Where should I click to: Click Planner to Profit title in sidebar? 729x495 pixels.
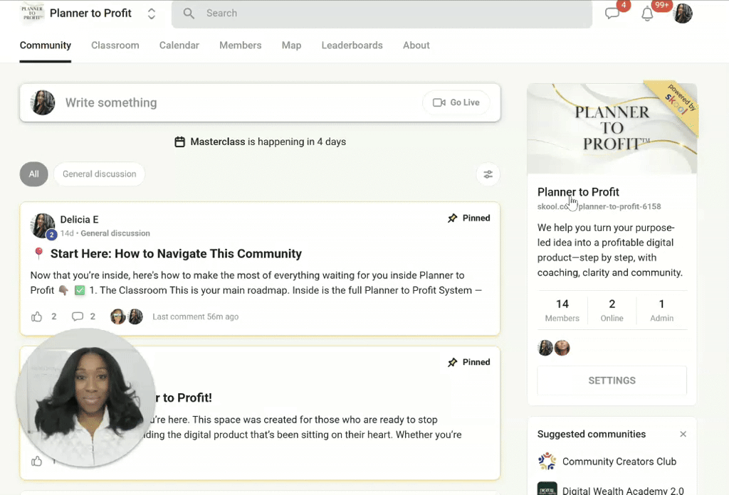pyautogui.click(x=578, y=192)
